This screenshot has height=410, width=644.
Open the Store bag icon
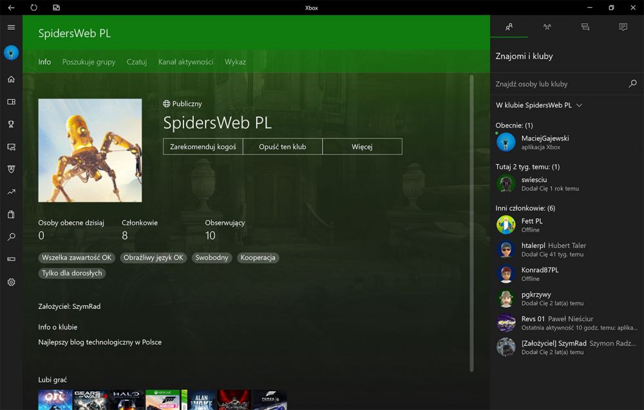(11, 214)
